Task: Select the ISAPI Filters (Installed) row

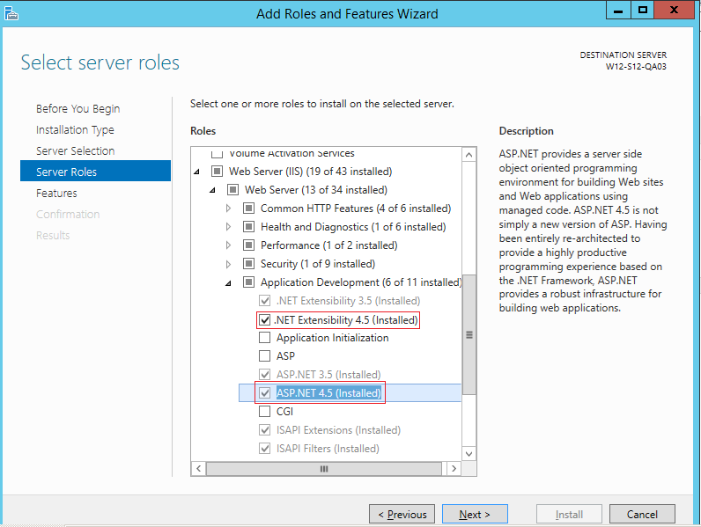Action: (328, 448)
